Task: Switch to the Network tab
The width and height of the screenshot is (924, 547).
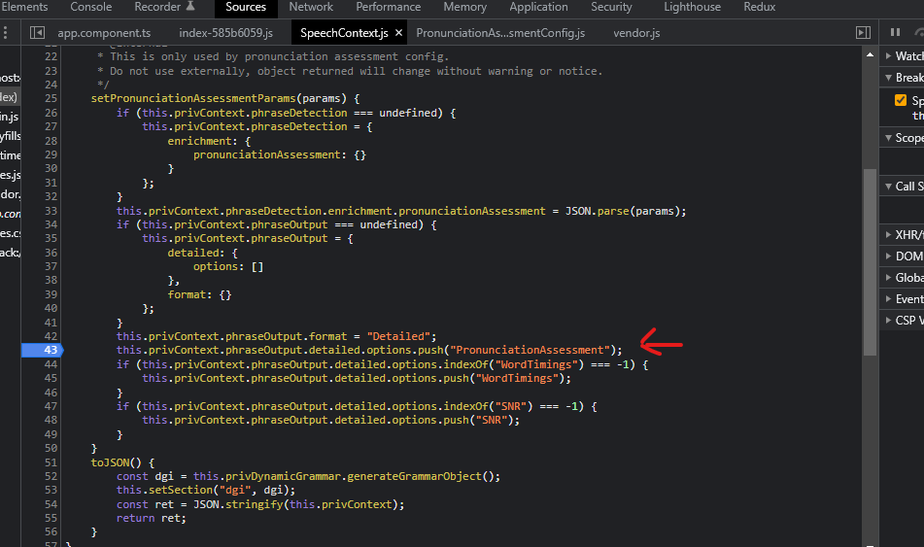Action: (x=311, y=7)
